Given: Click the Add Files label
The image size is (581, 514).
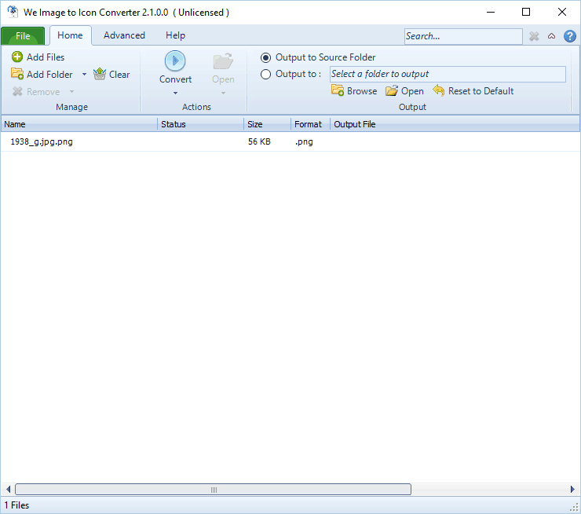Looking at the screenshot, I should pyautogui.click(x=46, y=57).
